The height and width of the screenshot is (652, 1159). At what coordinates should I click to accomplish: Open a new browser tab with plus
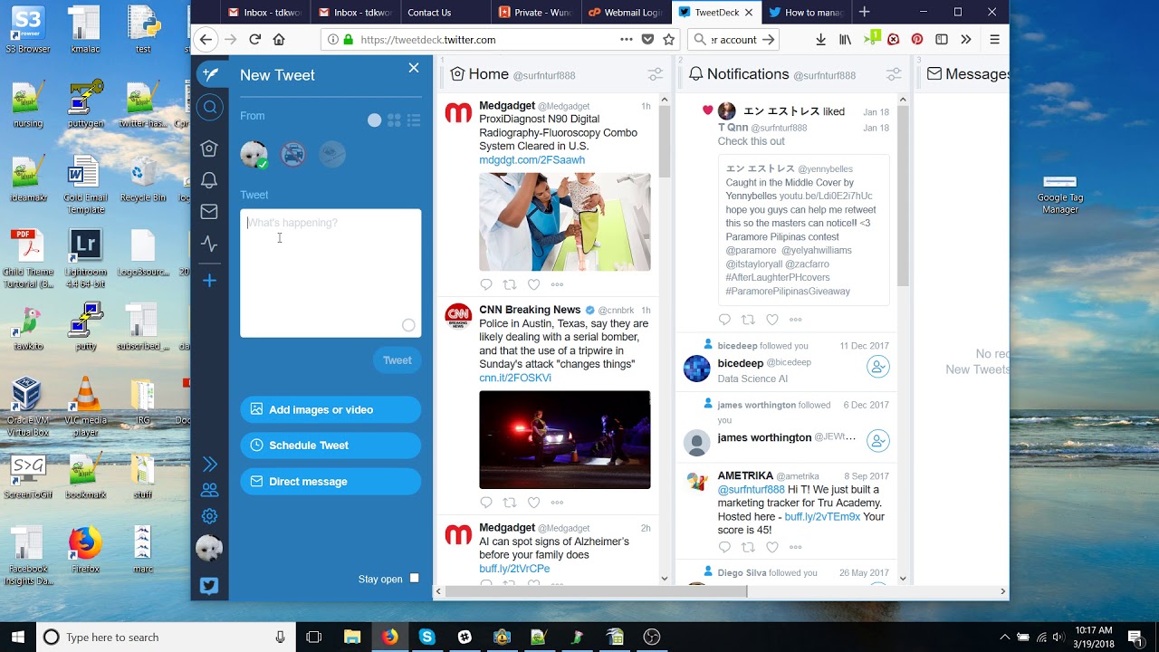865,12
